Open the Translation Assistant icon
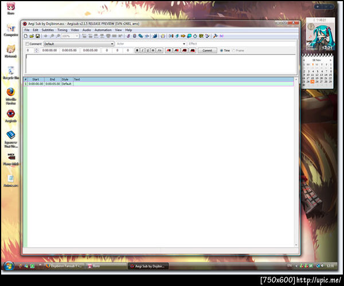The width and height of the screenshot is (344, 286). (x=183, y=36)
